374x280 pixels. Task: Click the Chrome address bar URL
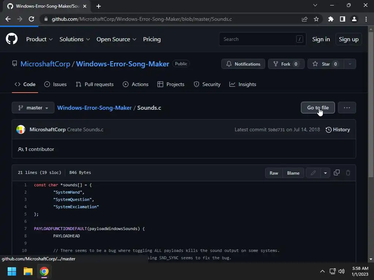click(x=142, y=19)
